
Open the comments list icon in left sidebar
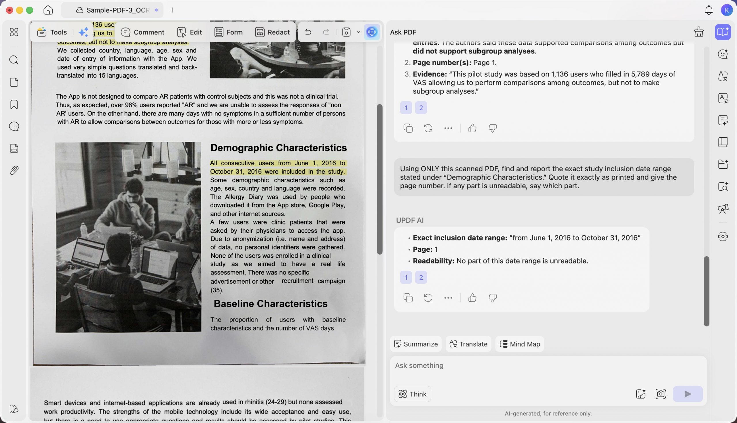[x=14, y=126]
